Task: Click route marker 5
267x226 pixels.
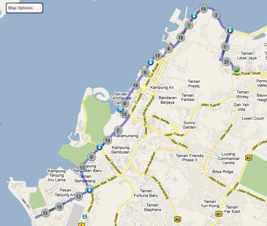Action: [145, 72]
